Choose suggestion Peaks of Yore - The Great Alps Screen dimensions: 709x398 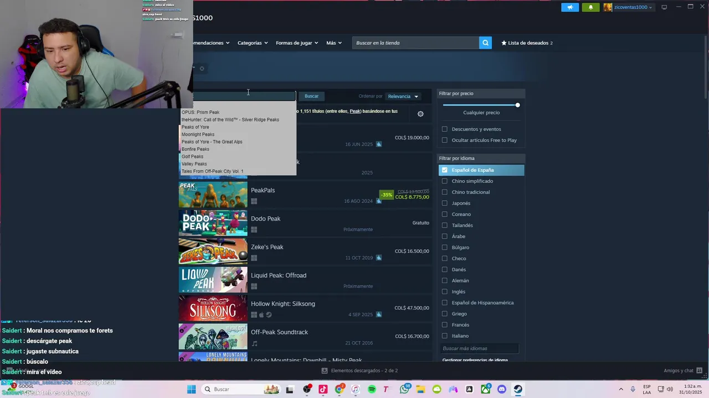click(x=212, y=142)
